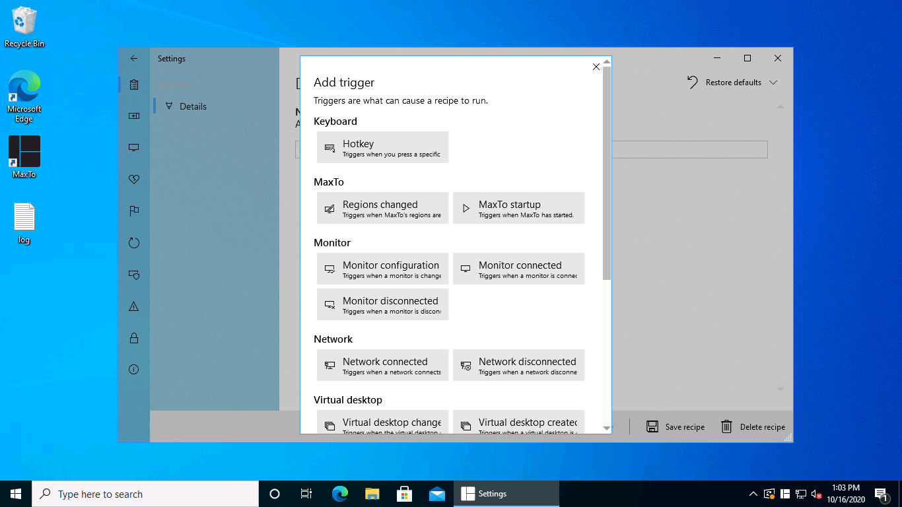Image resolution: width=902 pixels, height=507 pixels.
Task: Close the Add trigger dialog
Action: [596, 67]
